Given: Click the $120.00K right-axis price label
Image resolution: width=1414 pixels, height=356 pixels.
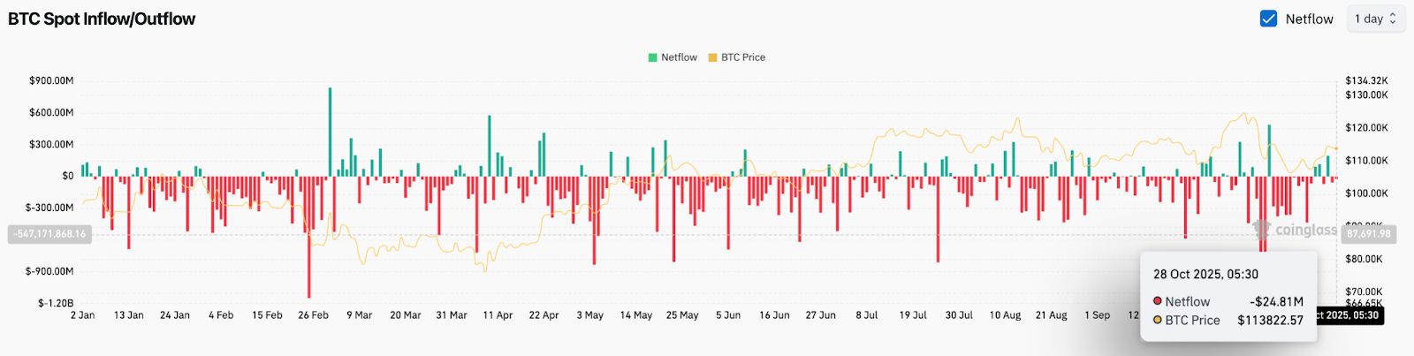Looking at the screenshot, I should 1366,128.
